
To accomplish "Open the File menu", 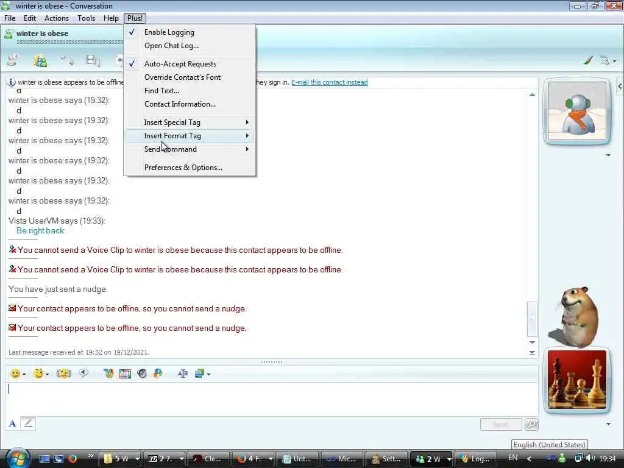I will (x=10, y=18).
